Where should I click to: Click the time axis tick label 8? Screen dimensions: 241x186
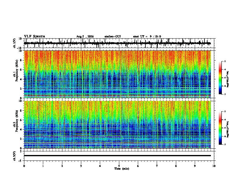click(176, 166)
